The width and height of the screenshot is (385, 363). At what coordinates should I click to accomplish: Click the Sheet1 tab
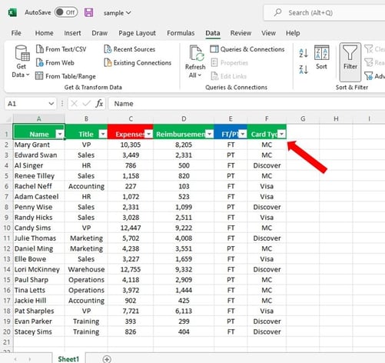point(68,358)
